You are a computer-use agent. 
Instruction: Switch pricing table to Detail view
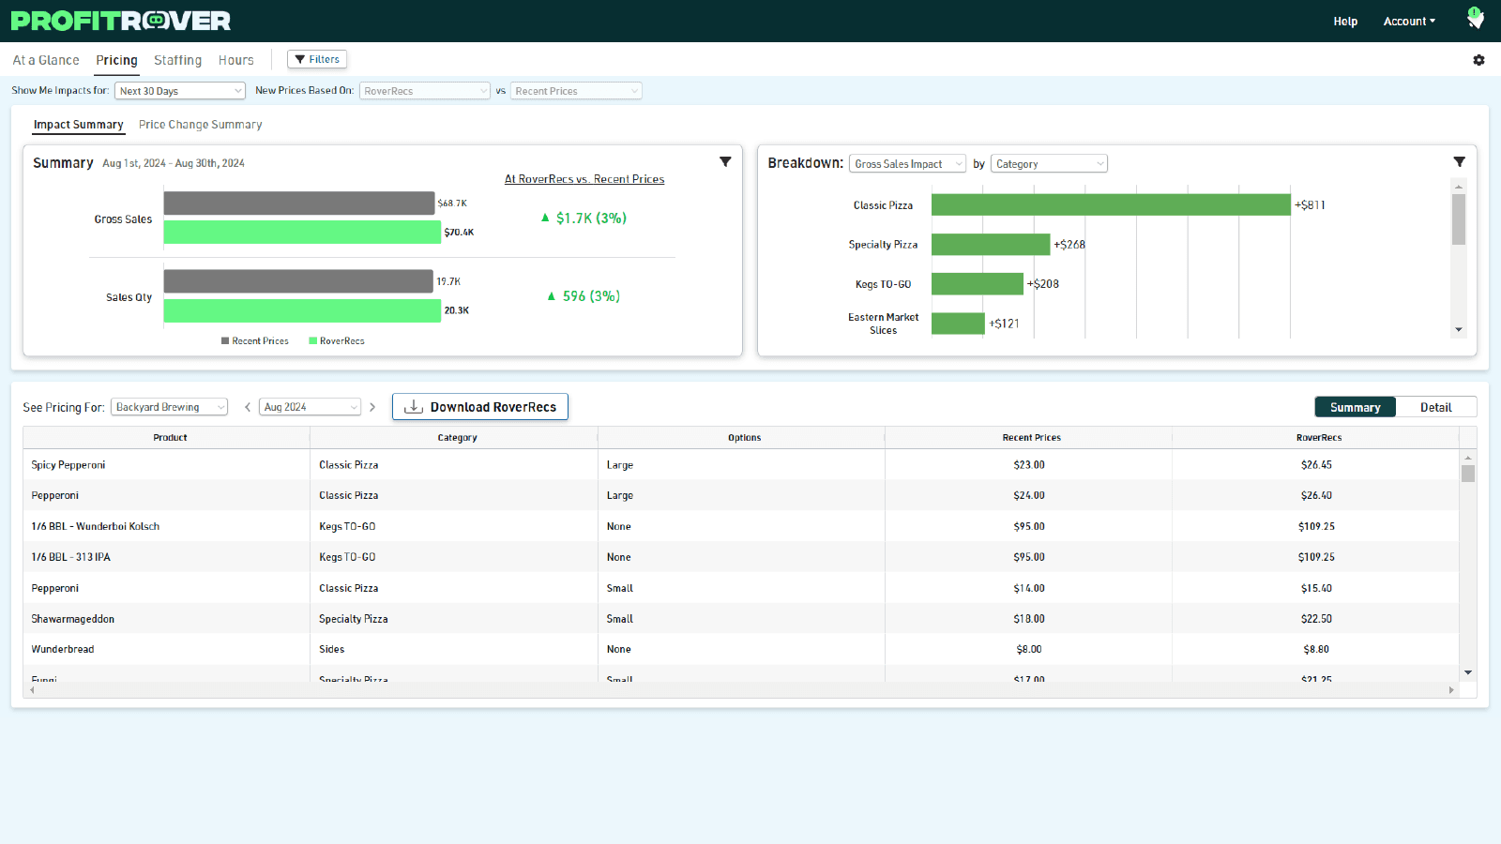tap(1435, 407)
